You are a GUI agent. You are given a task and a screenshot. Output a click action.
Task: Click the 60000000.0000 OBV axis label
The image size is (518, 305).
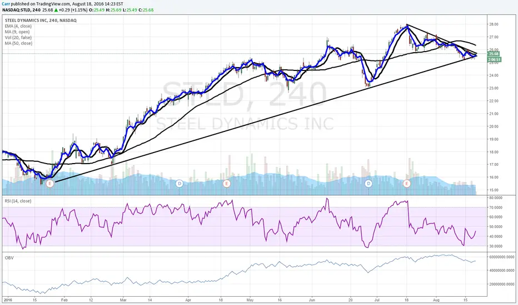[501, 257]
